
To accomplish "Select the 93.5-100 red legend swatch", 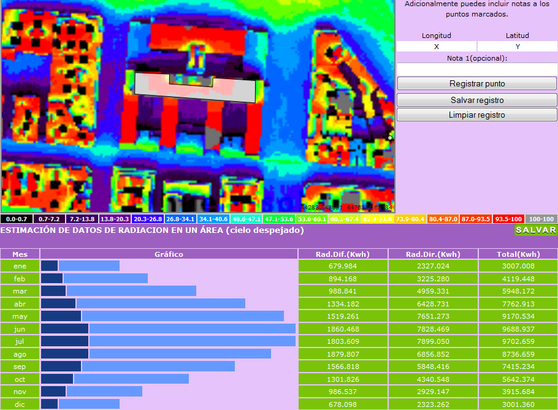I will click(508, 219).
